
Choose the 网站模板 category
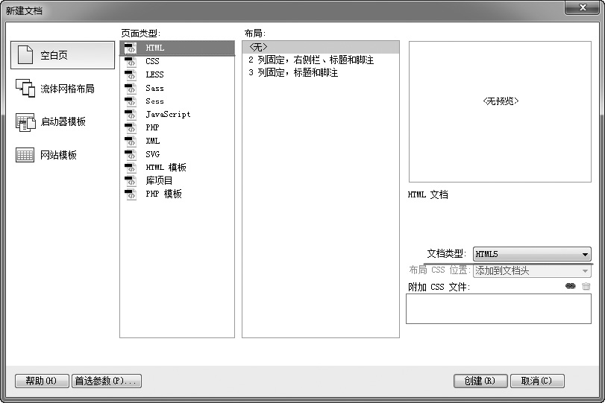tap(46, 155)
